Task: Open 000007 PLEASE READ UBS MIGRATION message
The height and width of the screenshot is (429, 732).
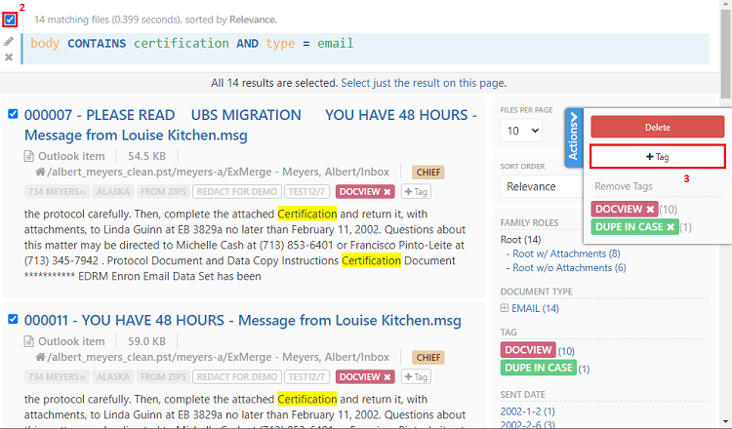Action: (x=250, y=125)
